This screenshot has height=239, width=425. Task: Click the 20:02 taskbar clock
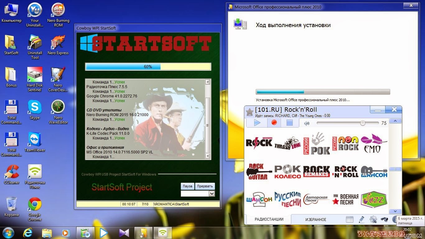(x=407, y=230)
